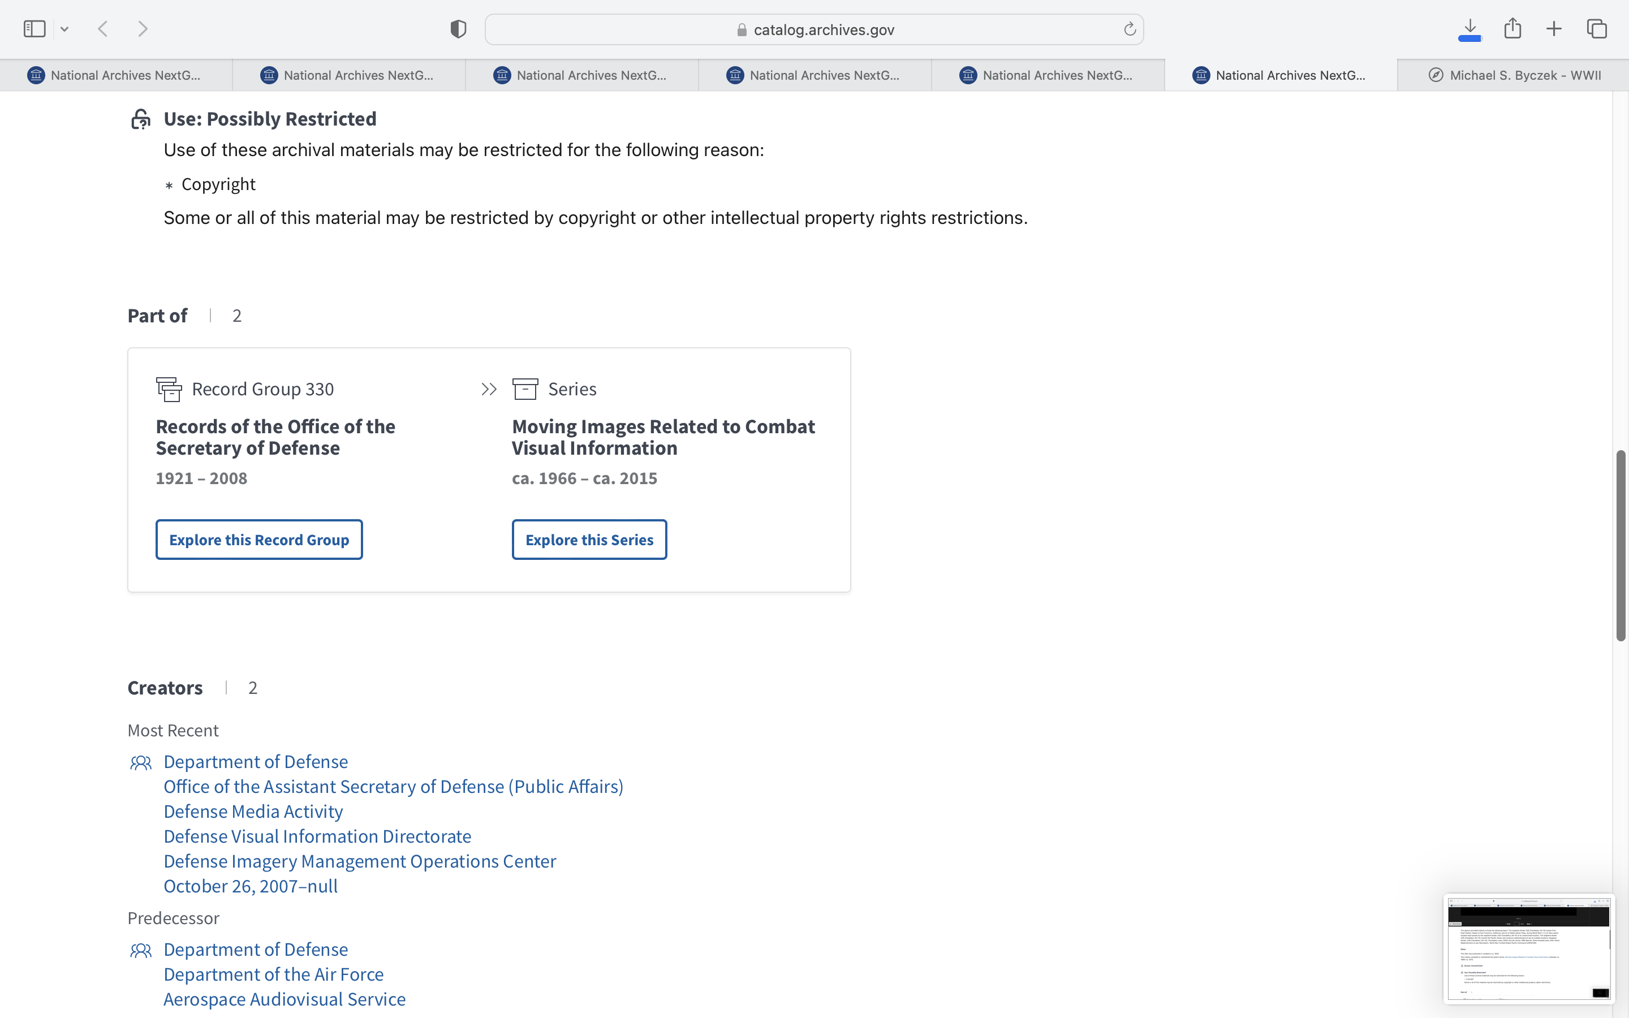Screen dimensions: 1629x1018
Task: Click the vertical page scrollbar
Action: click(1621, 545)
